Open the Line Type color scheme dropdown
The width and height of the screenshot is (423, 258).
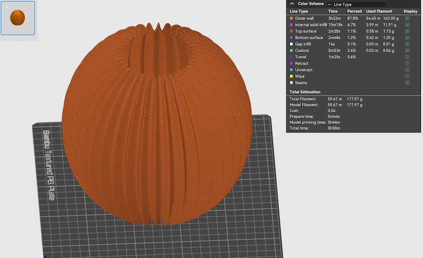356,4
